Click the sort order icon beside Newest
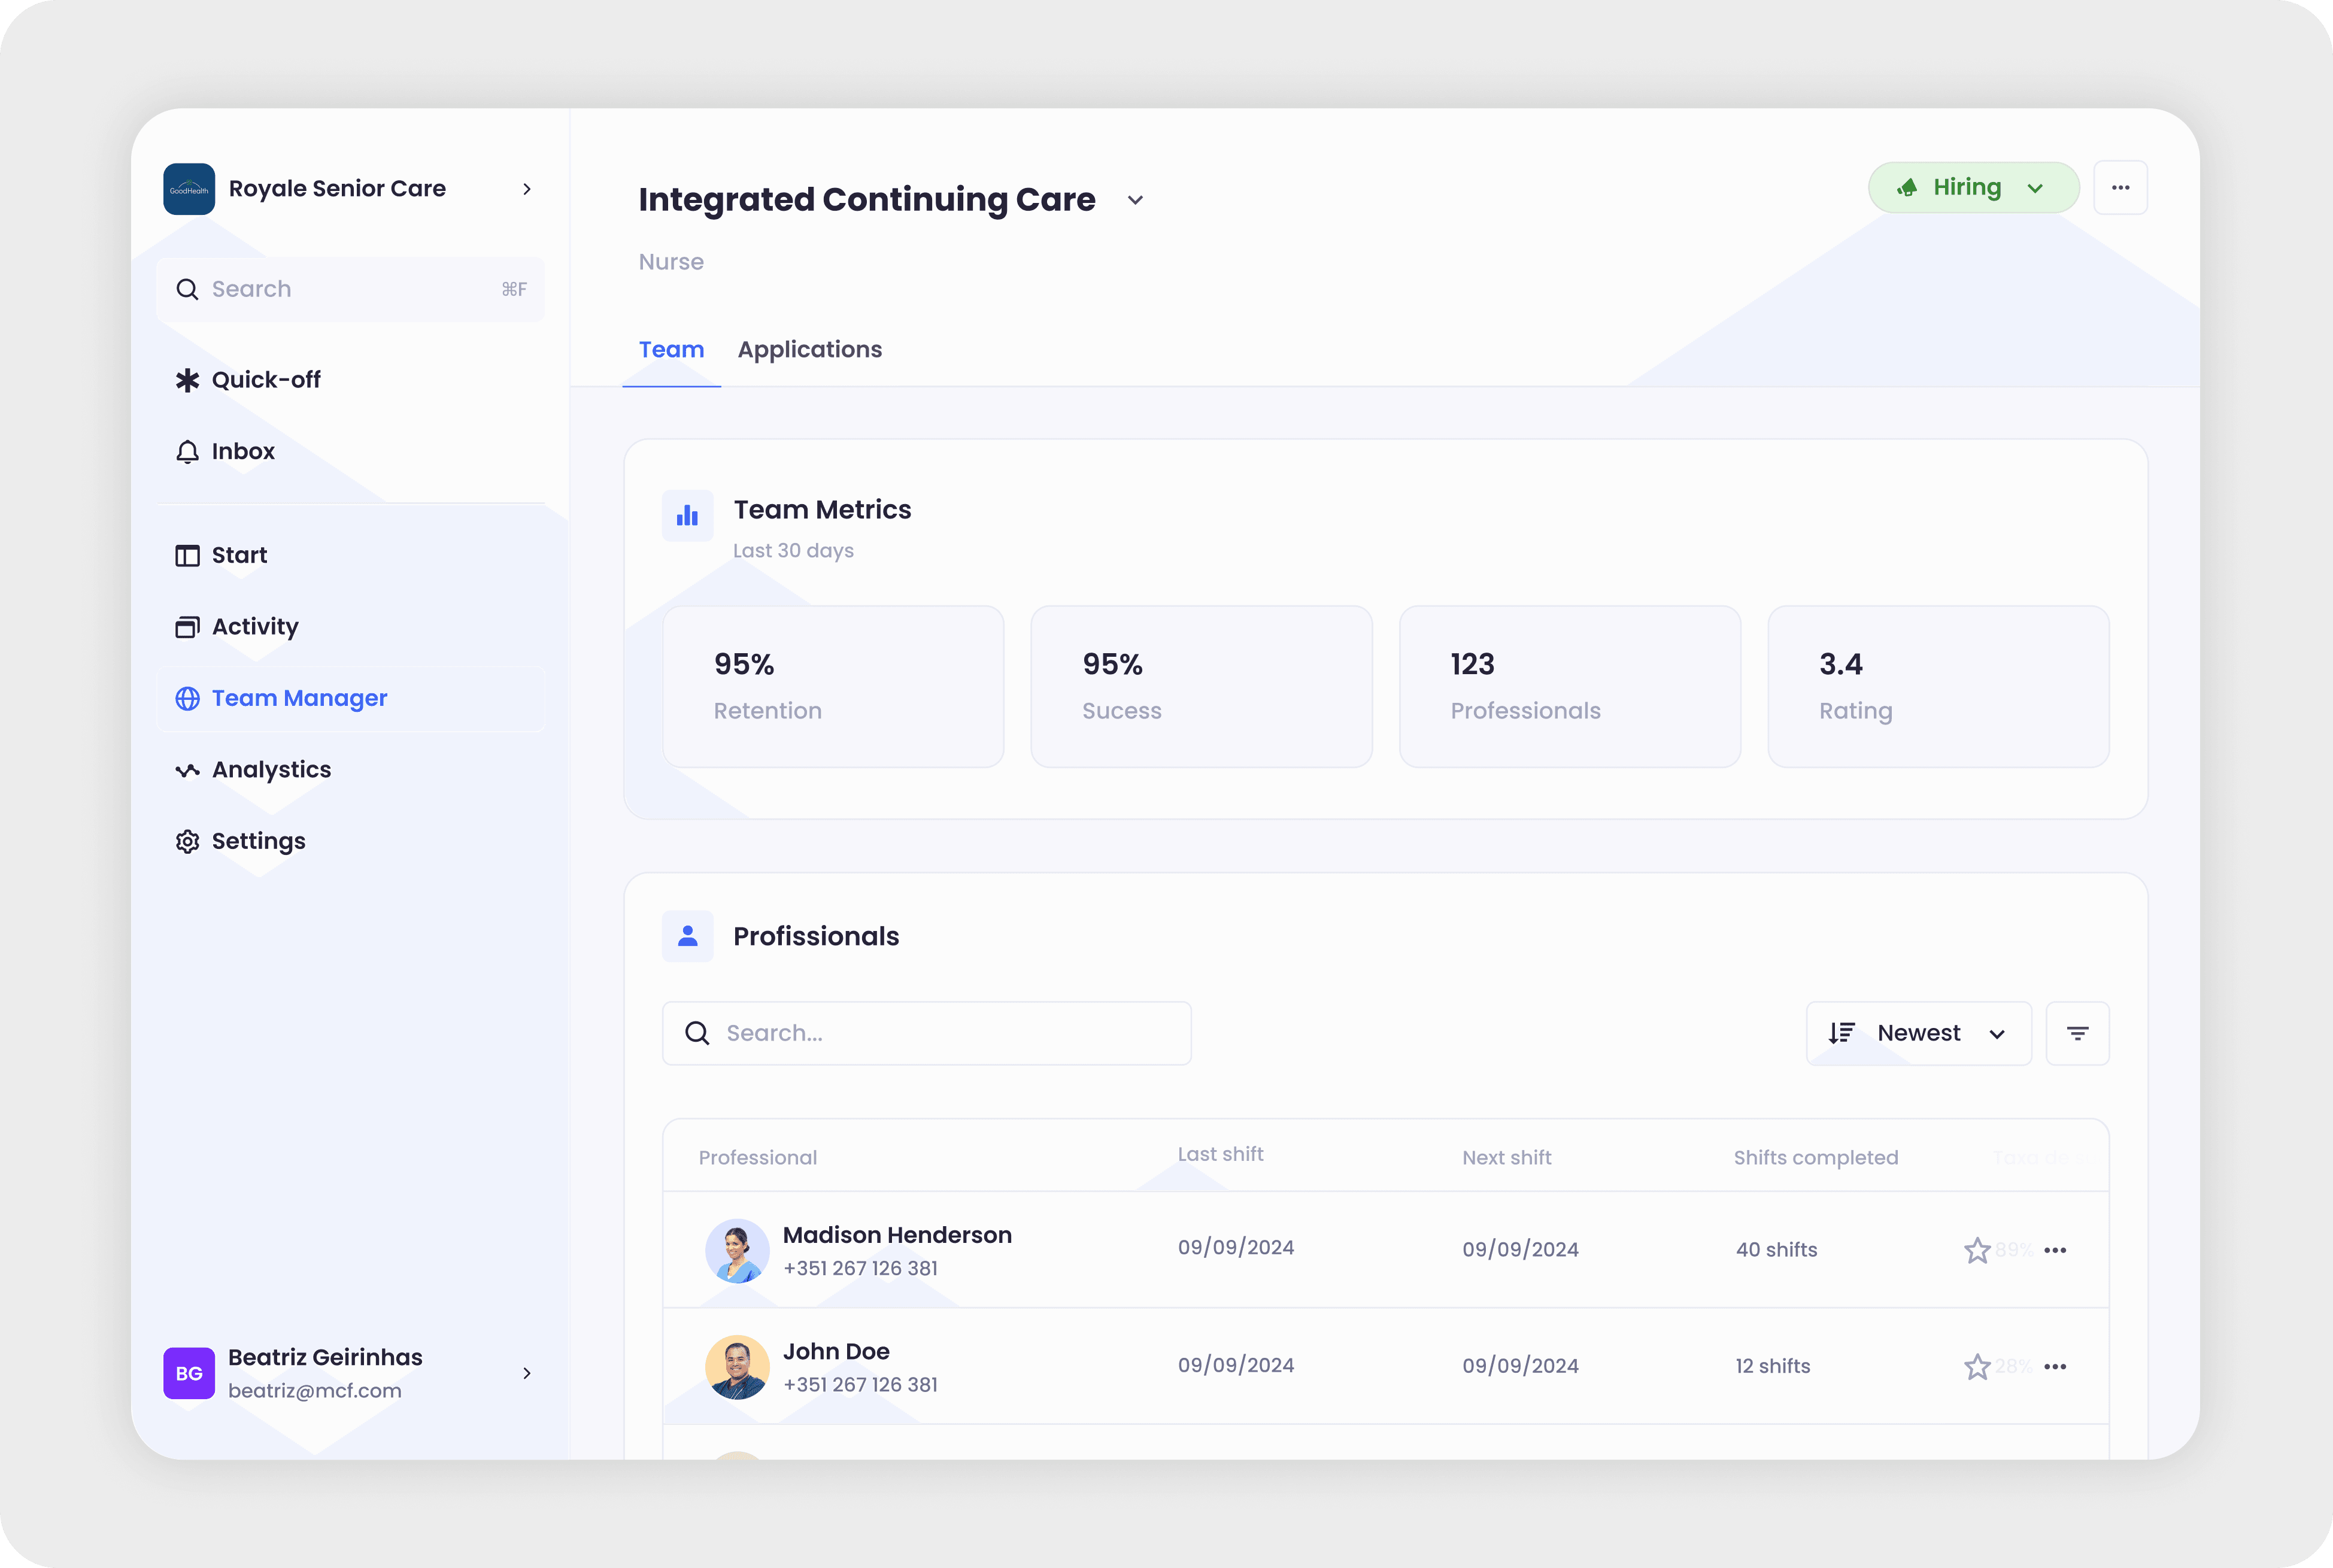Viewport: 2333px width, 1568px height. point(1842,1033)
